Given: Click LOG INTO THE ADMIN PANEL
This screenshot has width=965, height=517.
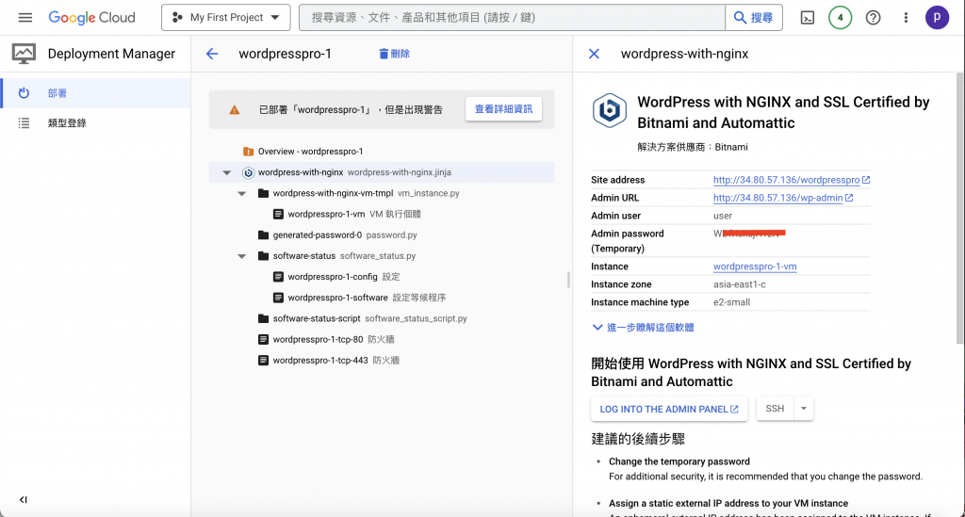Looking at the screenshot, I should 669,410.
